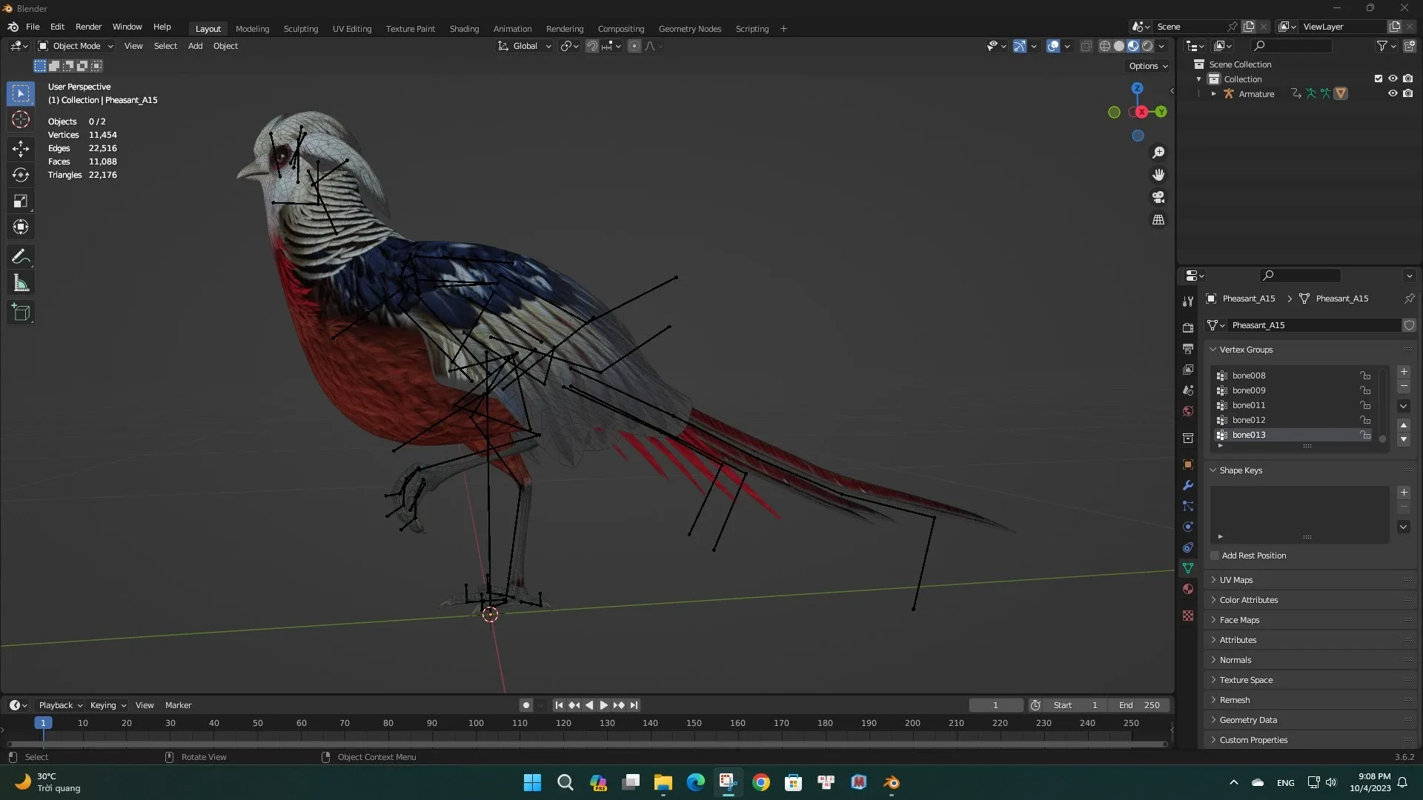
Task: Open the Modifiers wrench tab
Action: pos(1188,485)
